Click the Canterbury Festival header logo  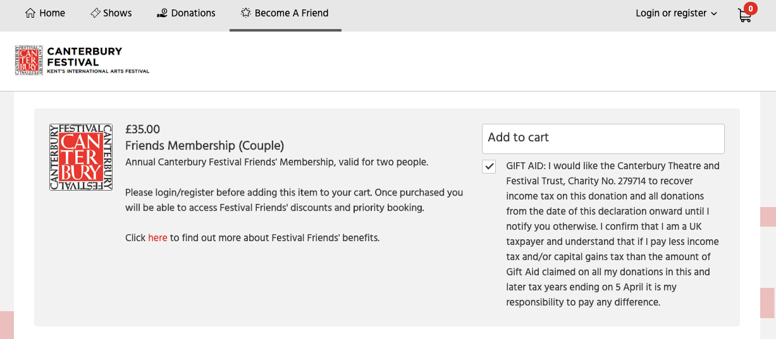click(x=82, y=61)
